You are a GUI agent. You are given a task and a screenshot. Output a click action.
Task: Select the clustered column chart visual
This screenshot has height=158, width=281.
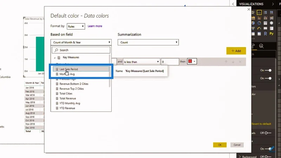pos(259,12)
